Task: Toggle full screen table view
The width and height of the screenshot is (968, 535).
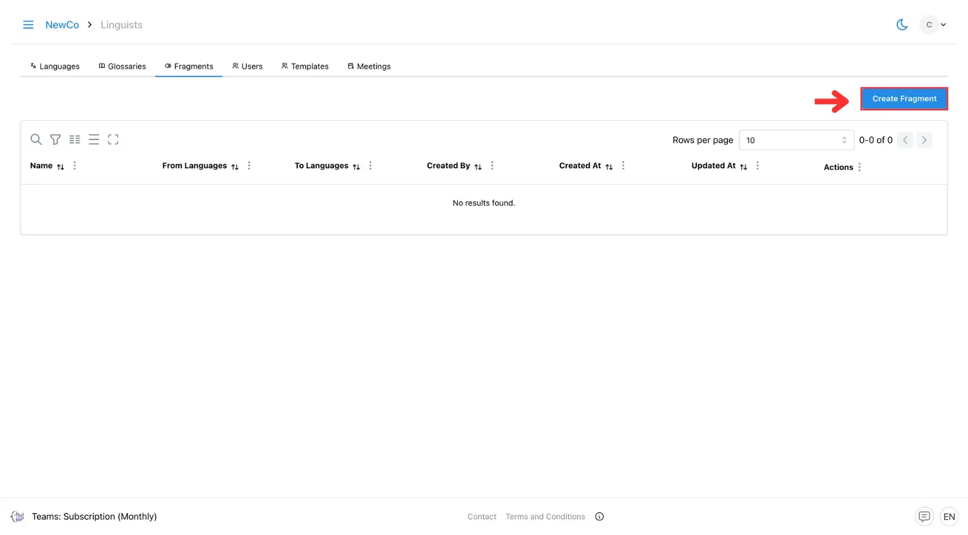Action: pyautogui.click(x=113, y=139)
